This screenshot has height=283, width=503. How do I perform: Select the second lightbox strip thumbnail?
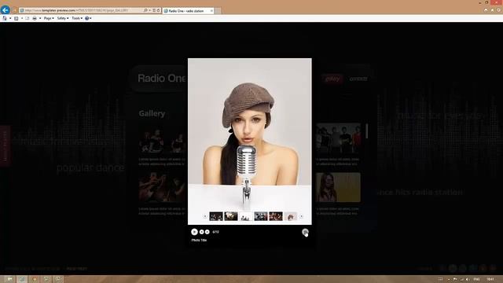tap(231, 216)
